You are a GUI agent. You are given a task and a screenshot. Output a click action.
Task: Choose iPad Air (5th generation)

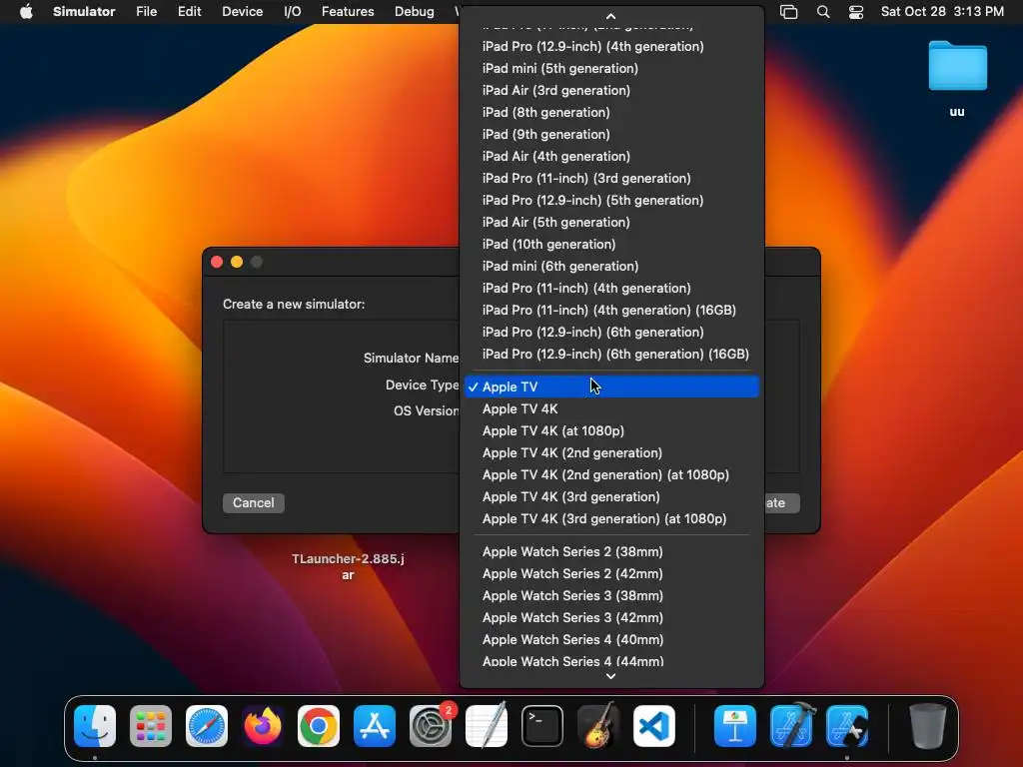coord(611,223)
